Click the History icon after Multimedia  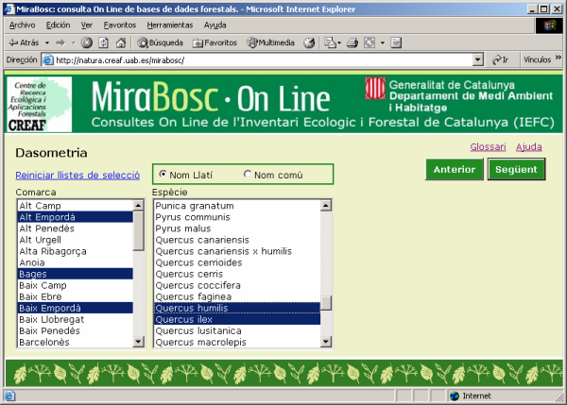click(x=309, y=42)
